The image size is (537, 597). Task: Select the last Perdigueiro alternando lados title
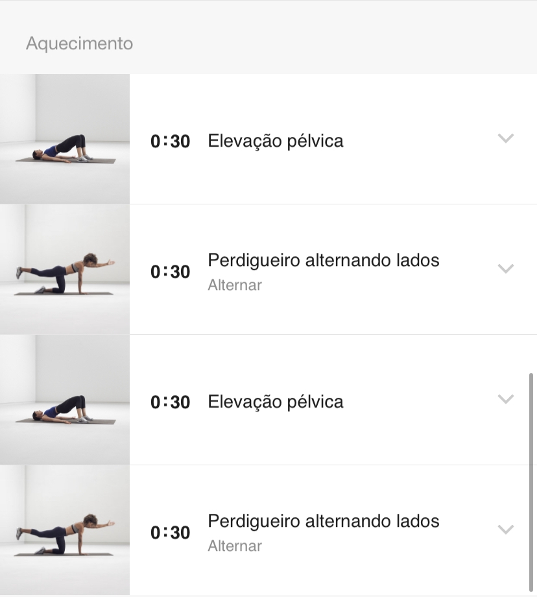(x=324, y=522)
